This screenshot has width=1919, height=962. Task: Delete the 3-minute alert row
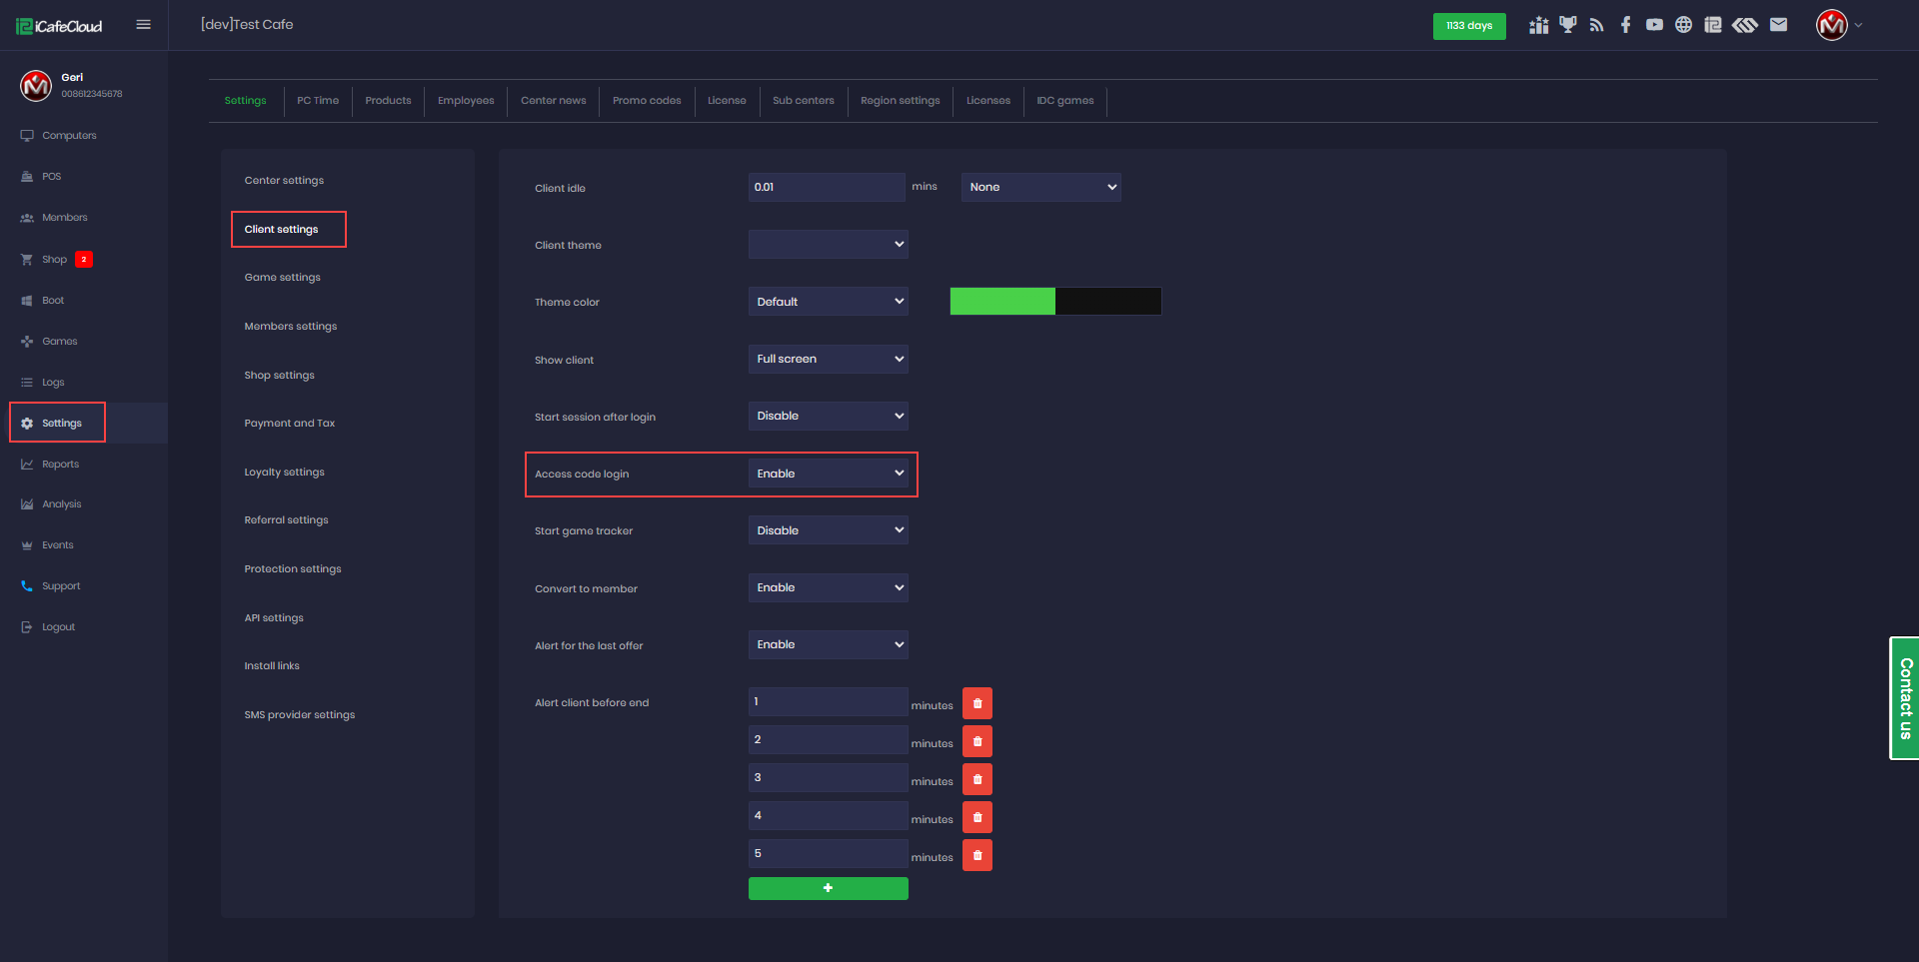click(976, 779)
